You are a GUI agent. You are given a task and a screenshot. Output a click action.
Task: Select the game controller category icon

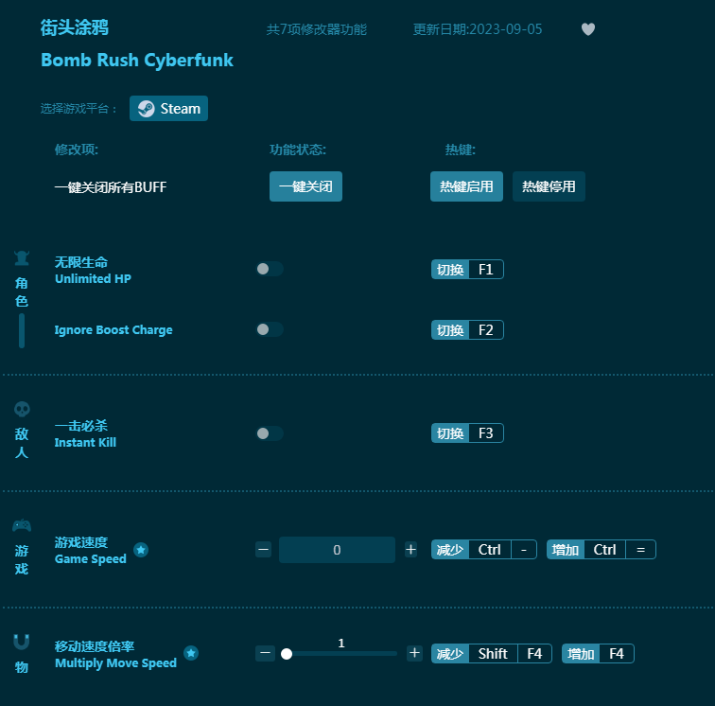click(22, 526)
